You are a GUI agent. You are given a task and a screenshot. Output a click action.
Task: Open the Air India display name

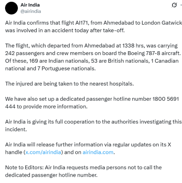(x=30, y=5)
